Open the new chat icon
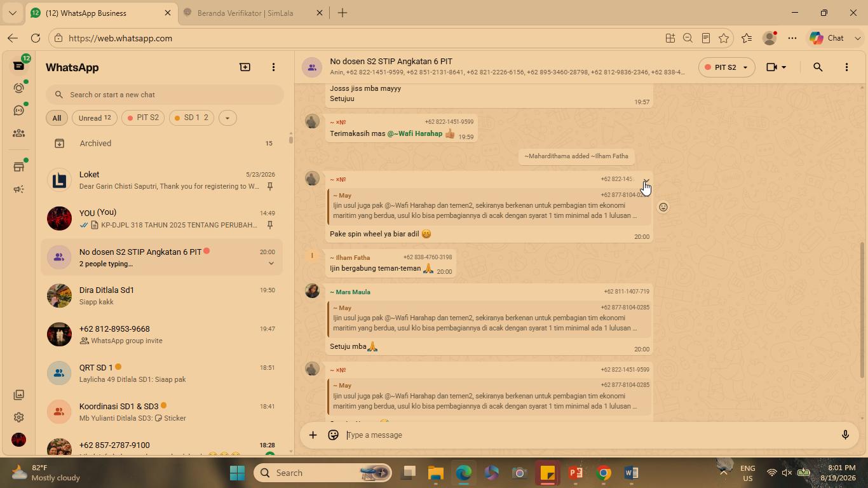Screen dimensions: 868x488 [245, 67]
